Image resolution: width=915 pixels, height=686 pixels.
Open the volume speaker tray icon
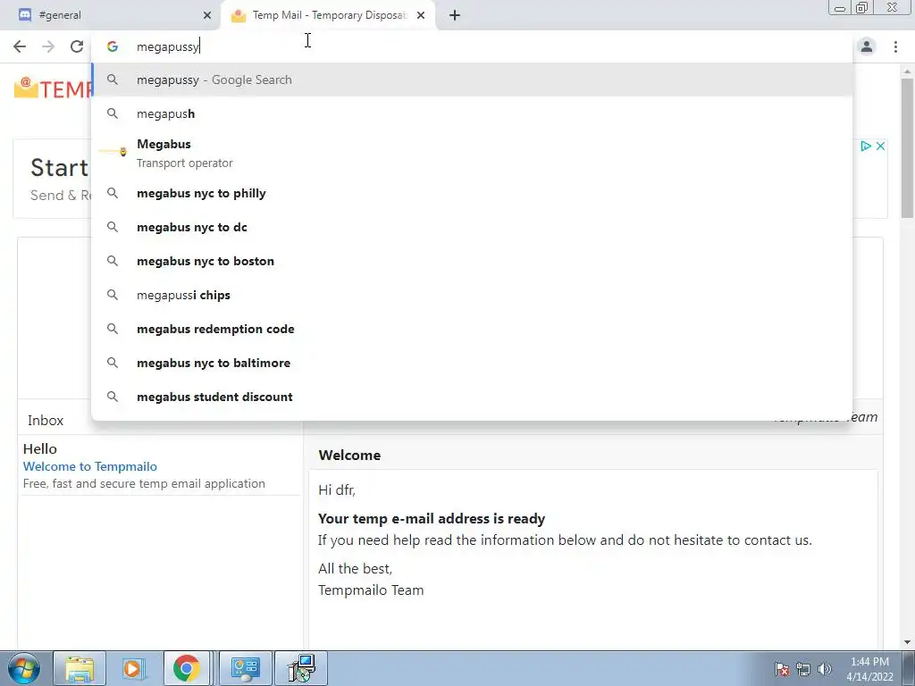tap(825, 669)
